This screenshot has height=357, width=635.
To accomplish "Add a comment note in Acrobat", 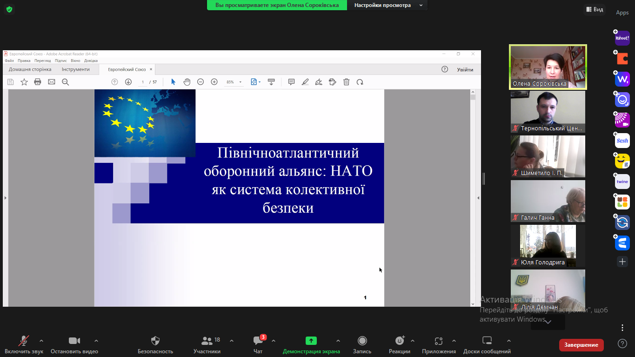I will [x=292, y=82].
